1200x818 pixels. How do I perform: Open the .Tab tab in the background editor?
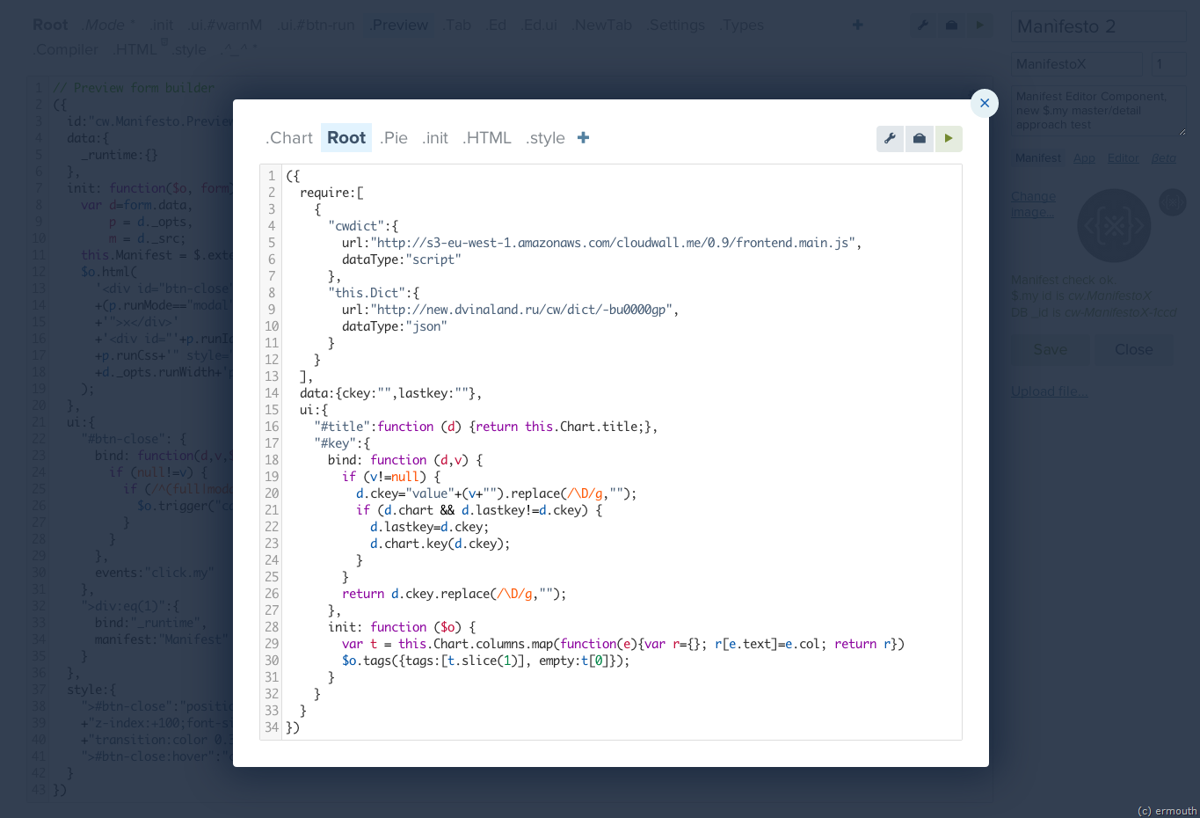click(x=456, y=26)
